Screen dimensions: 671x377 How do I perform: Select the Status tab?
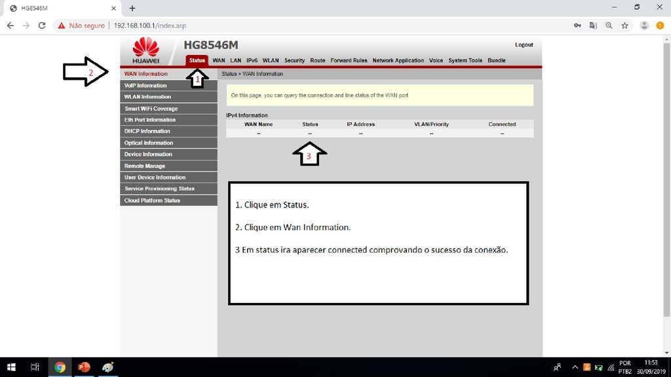197,60
